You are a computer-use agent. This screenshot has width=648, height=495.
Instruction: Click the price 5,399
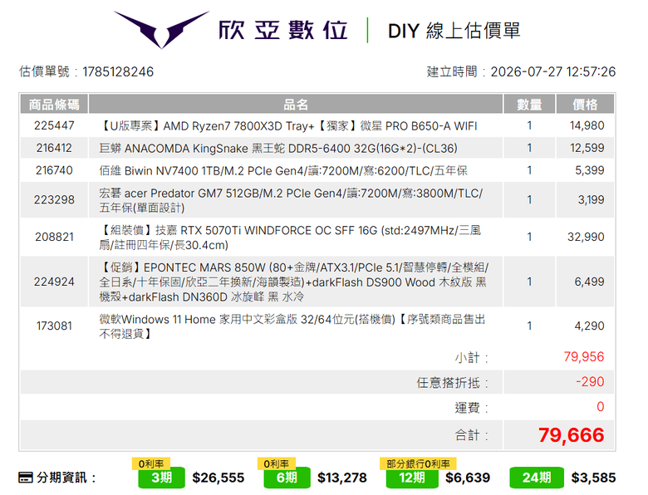click(x=590, y=170)
